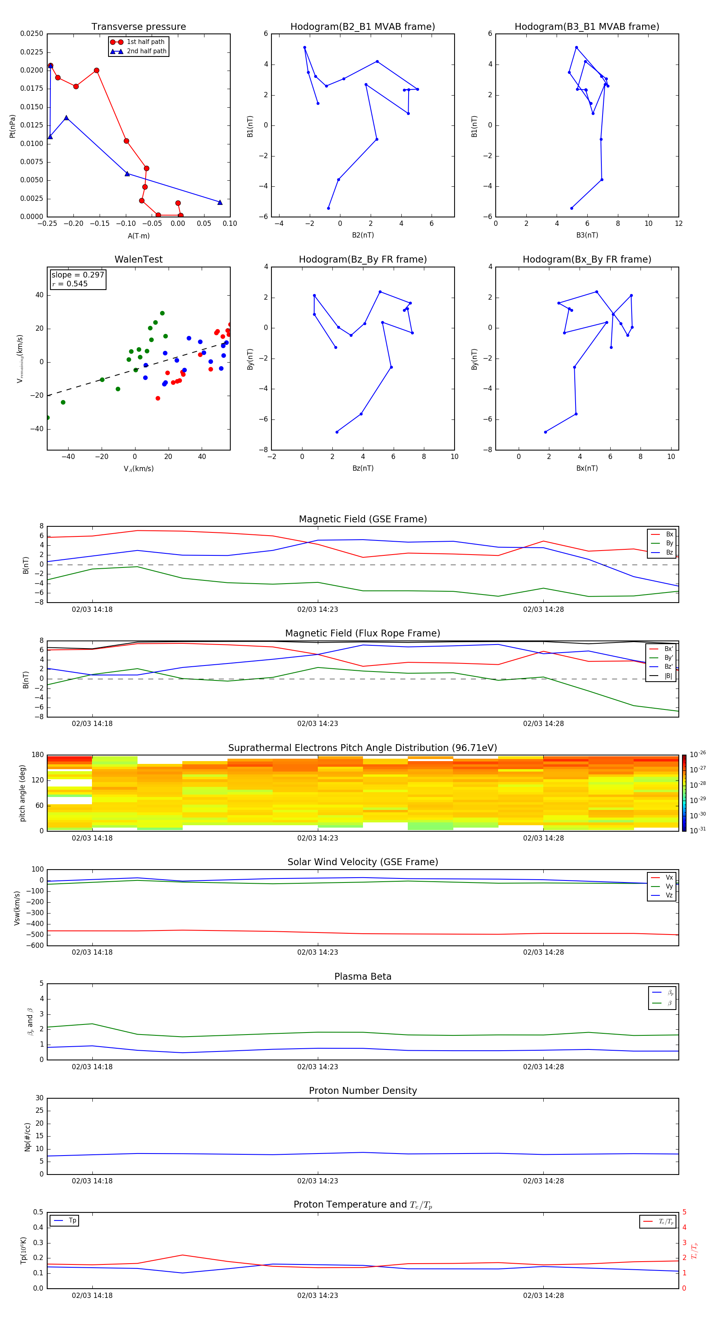Click the 'Vsw(km/s)' axis label
This screenshot has width=726, height=1331.
[17, 908]
